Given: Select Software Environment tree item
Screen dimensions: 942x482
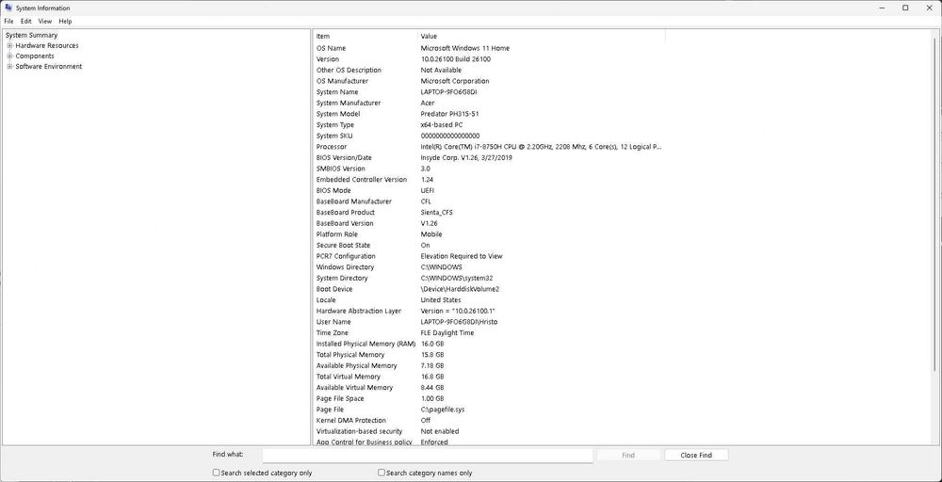Looking at the screenshot, I should click(49, 67).
